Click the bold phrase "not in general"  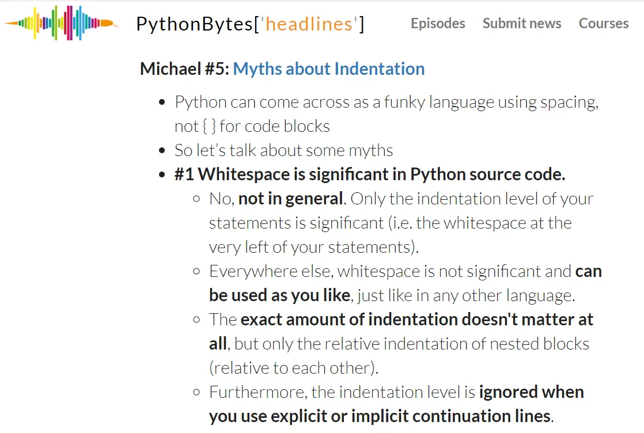[x=290, y=199]
